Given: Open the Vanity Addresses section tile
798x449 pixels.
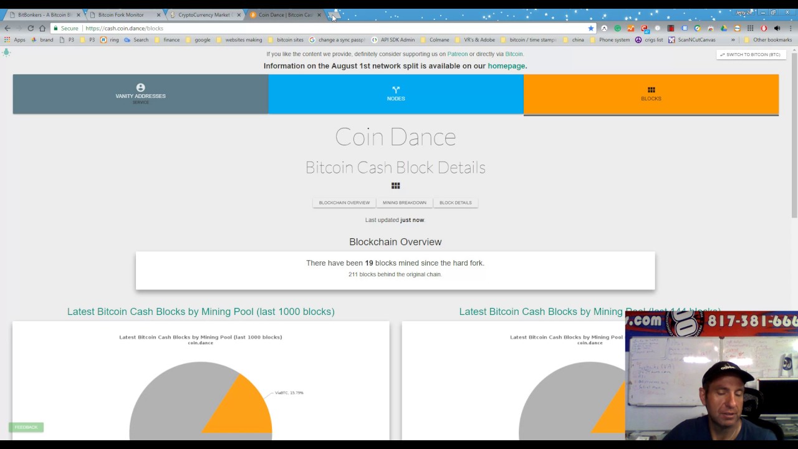Looking at the screenshot, I should tap(140, 94).
